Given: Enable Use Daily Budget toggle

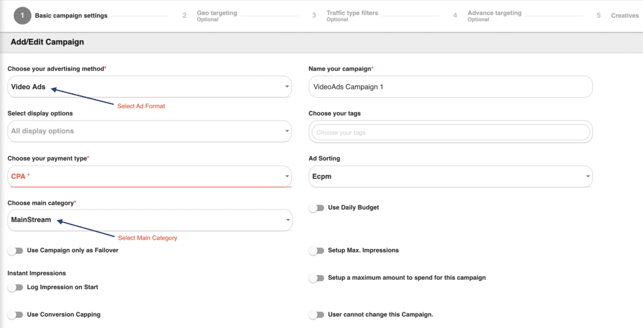Looking at the screenshot, I should (x=316, y=208).
